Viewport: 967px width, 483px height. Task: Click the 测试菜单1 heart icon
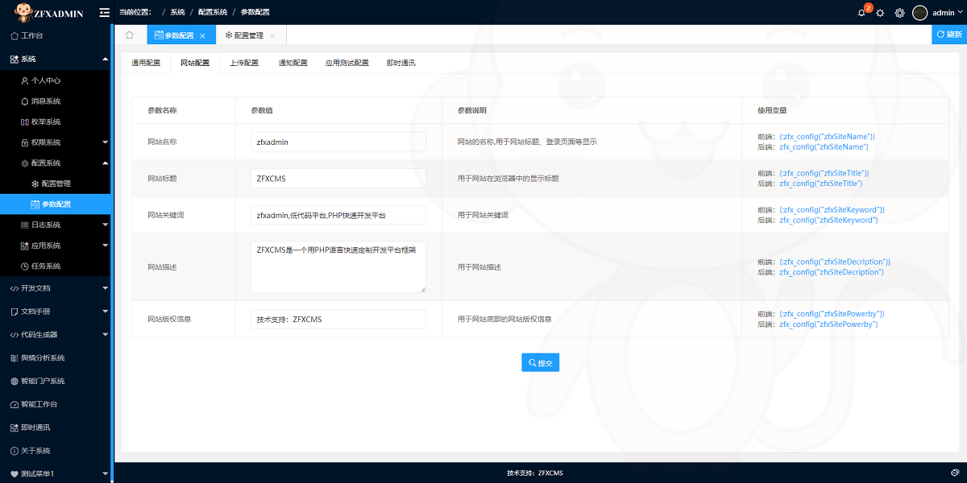(x=15, y=473)
